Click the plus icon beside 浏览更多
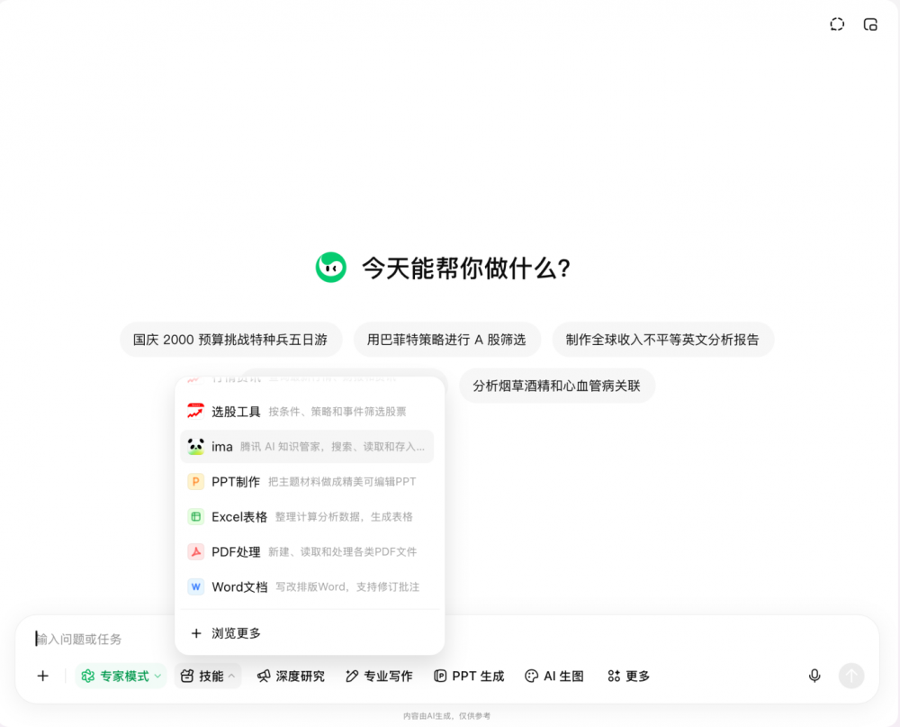Screen dimensions: 900x727 pyautogui.click(x=196, y=633)
